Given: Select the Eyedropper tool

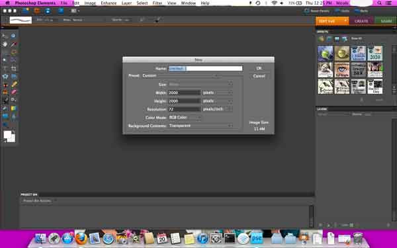Looking at the screenshot, I should (13, 44).
